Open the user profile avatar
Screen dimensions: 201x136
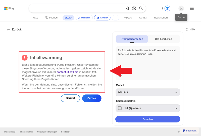pos(181,9)
